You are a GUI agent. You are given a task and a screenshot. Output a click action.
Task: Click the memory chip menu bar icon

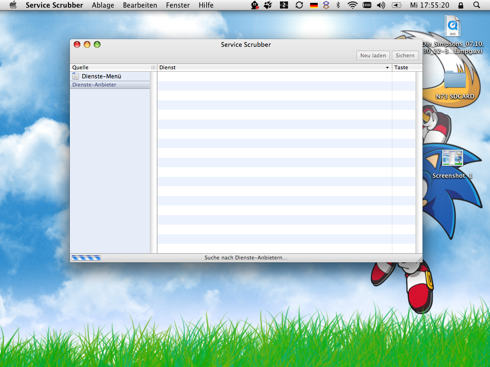(x=367, y=5)
